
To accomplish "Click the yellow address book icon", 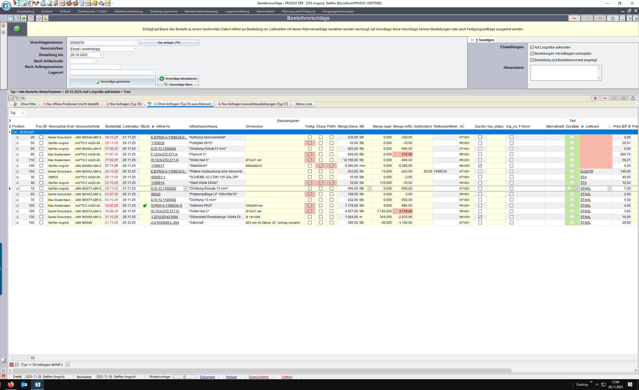I will tap(94, 3).
